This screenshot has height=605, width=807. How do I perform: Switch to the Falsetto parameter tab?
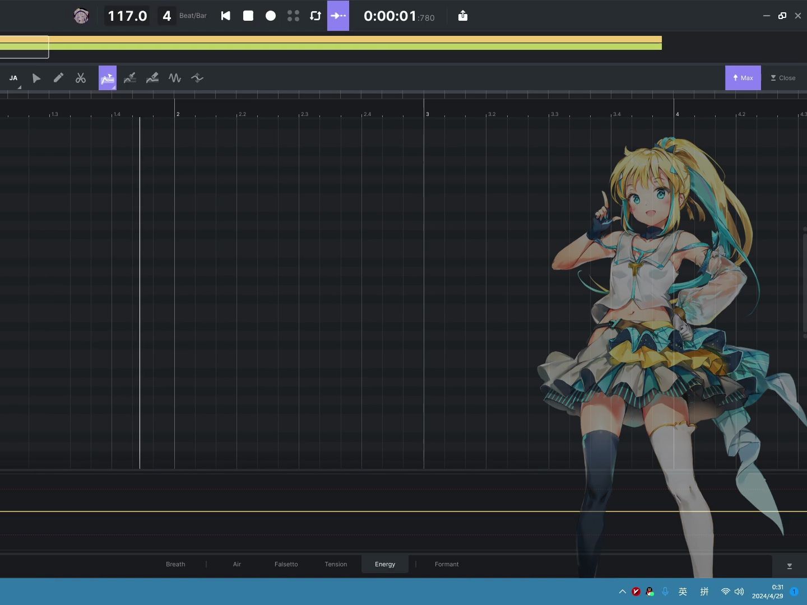[286, 564]
